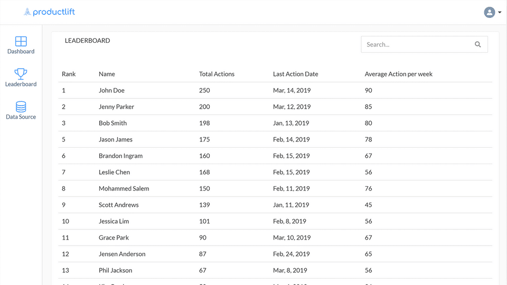Click the Total Actions column header
The image size is (507, 285).
217,74
